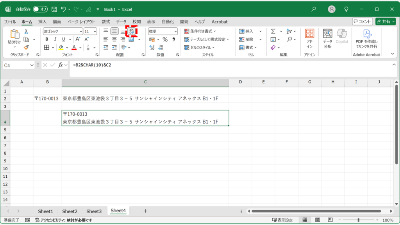Image resolution: width=400 pixels, height=225 pixels.
Task: Click the Copy icon
Action: pyautogui.click(x=26, y=39)
